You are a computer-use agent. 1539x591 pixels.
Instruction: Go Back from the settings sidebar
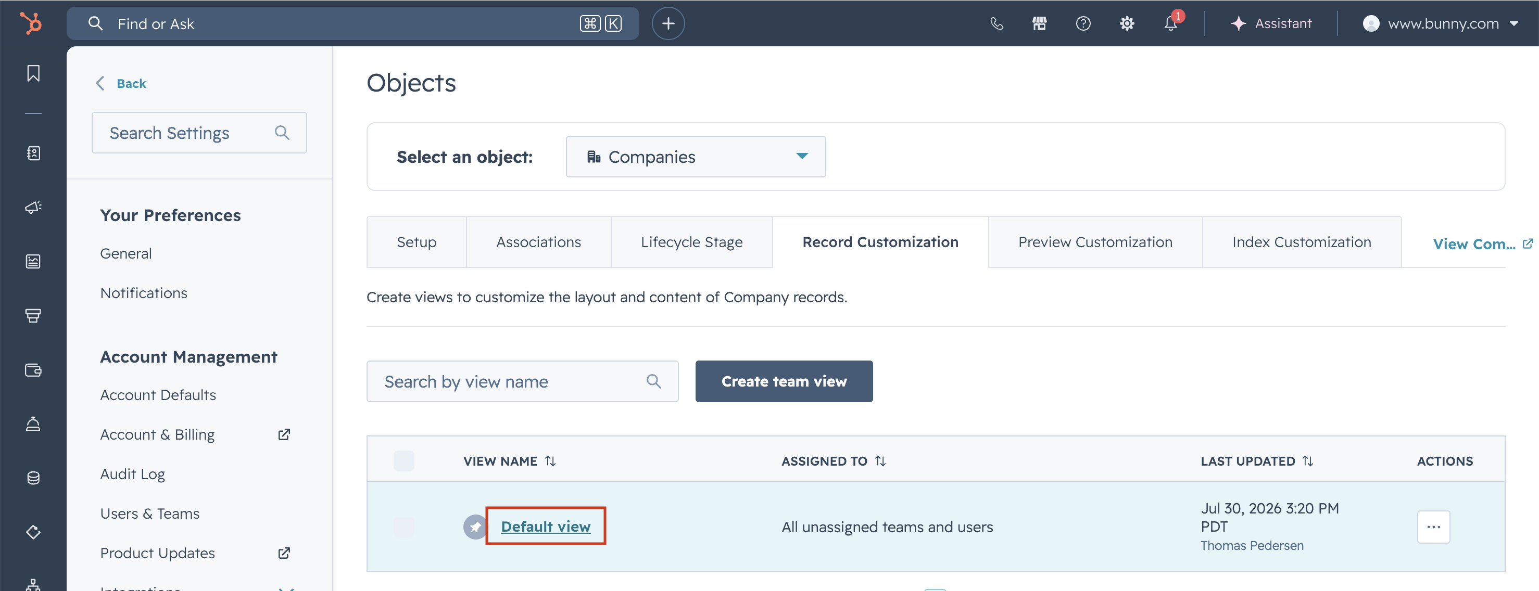pyautogui.click(x=121, y=83)
